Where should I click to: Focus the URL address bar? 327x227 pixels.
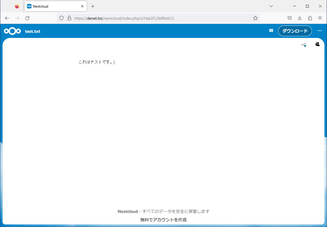159,18
